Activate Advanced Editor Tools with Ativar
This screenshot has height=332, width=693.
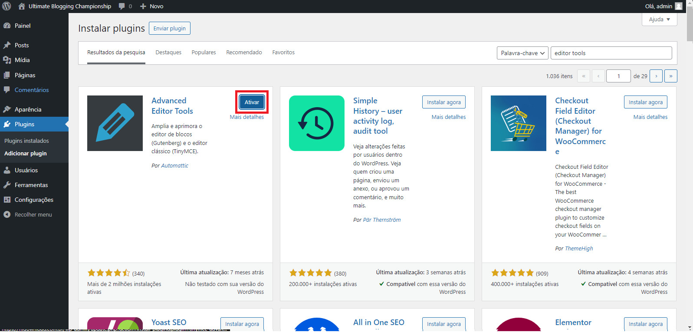pyautogui.click(x=252, y=102)
